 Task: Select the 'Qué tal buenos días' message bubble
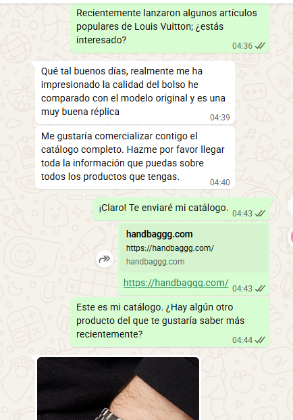135,93
